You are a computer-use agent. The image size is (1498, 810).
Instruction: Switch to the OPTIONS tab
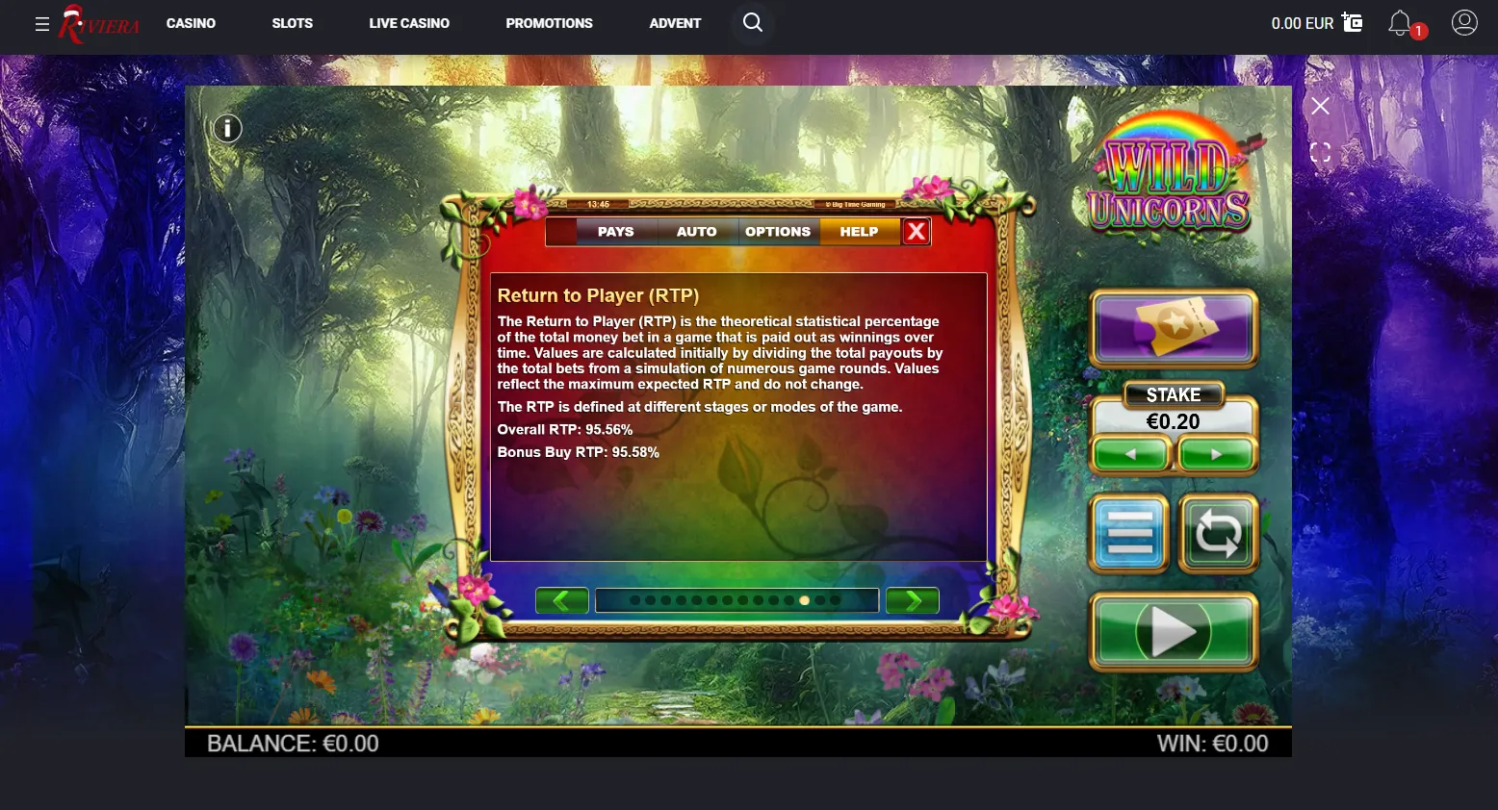778,232
